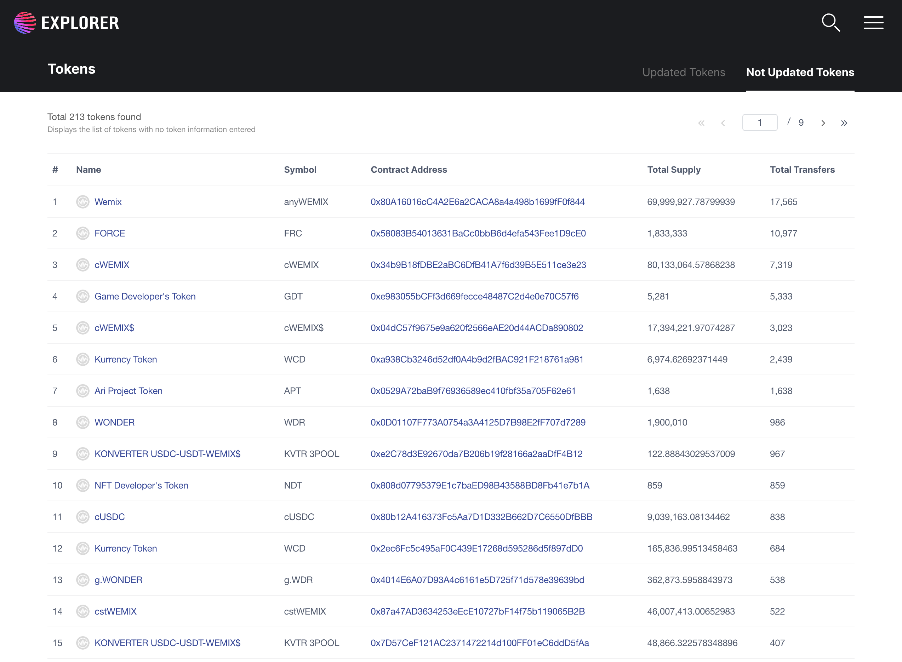Go to previous page arrow
902x662 pixels.
pyautogui.click(x=723, y=123)
